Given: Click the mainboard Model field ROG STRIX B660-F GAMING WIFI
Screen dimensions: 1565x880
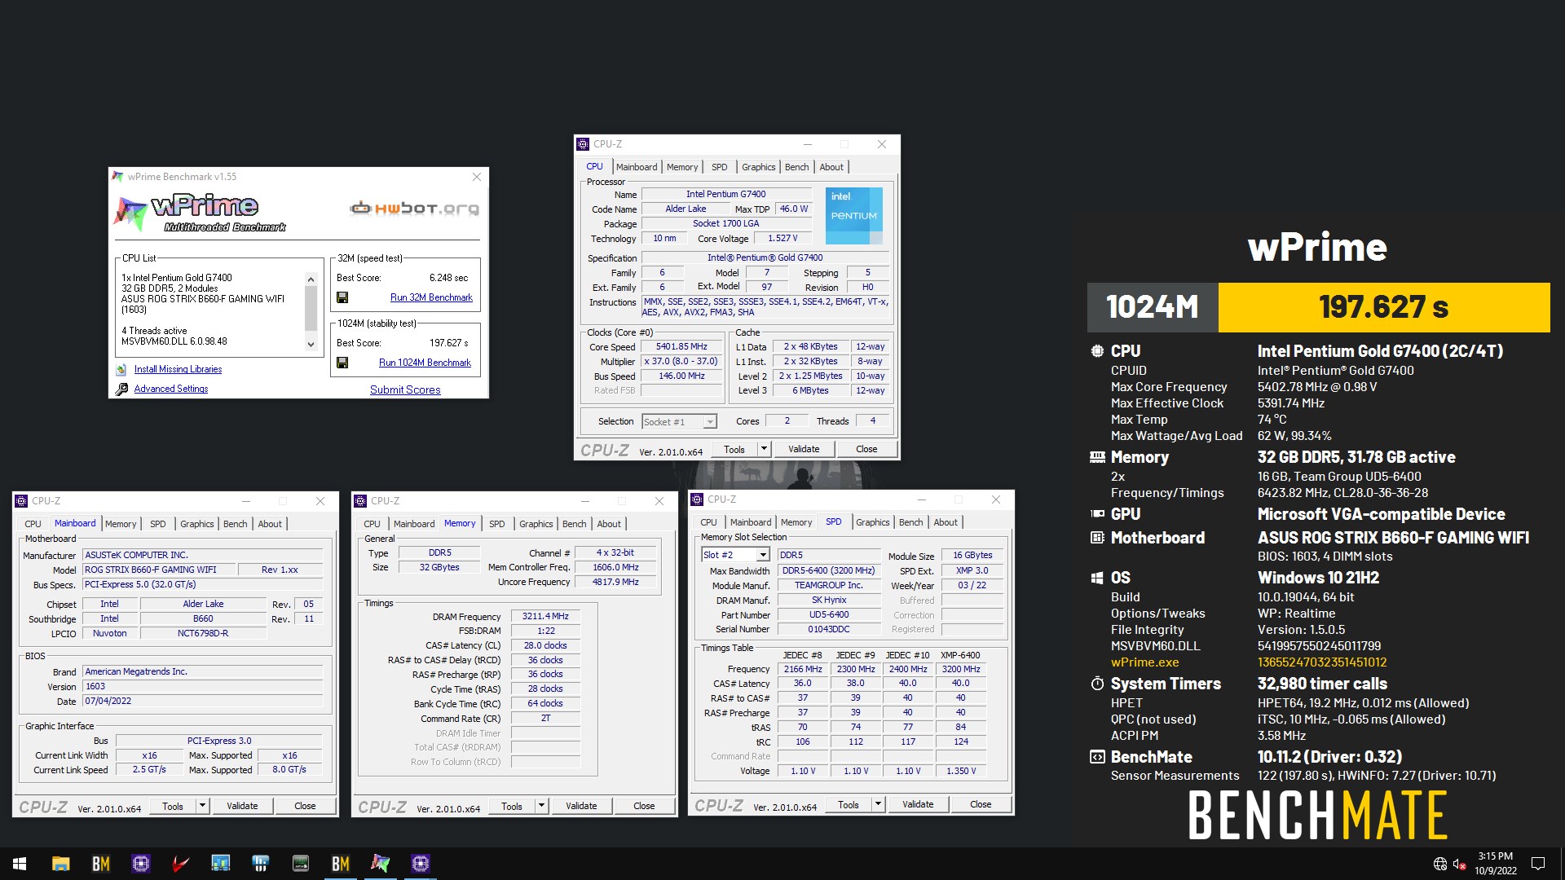Looking at the screenshot, I should tap(159, 570).
